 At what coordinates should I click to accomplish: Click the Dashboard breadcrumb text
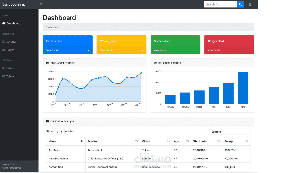pos(52,27)
